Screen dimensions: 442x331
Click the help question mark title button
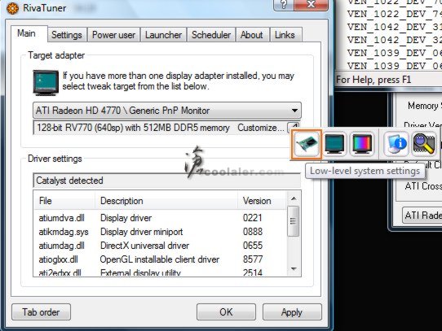284,4
